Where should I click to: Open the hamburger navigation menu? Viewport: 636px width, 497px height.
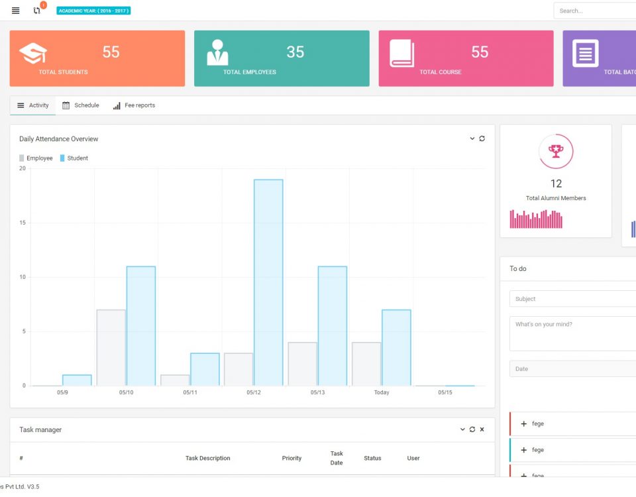tap(15, 11)
